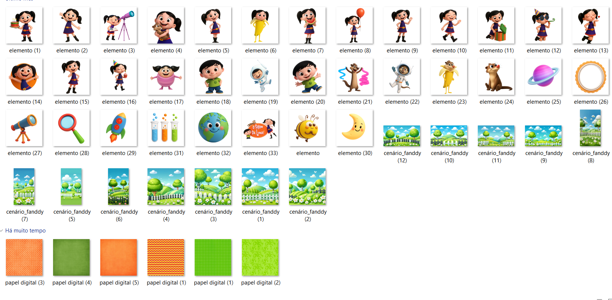
Task: Click the cenário_fanddy (12) landscape thumbnail
Action: (x=402, y=135)
